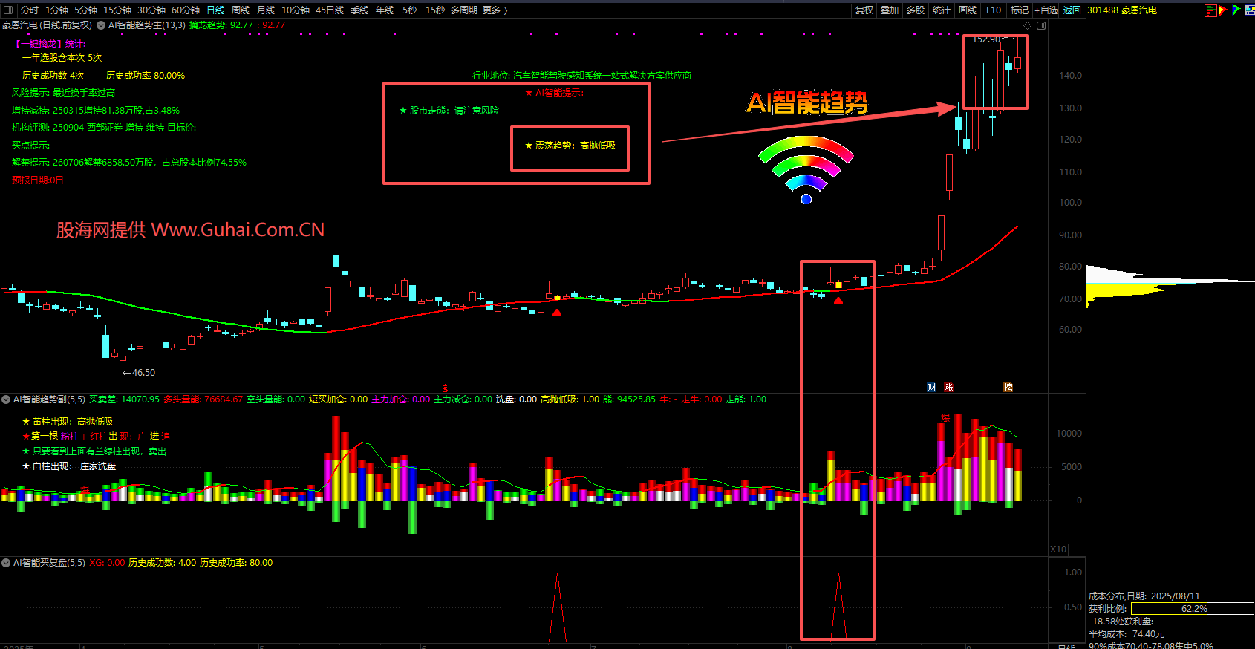
Task: Switch to the 60分钟 period tab
Action: 186,10
